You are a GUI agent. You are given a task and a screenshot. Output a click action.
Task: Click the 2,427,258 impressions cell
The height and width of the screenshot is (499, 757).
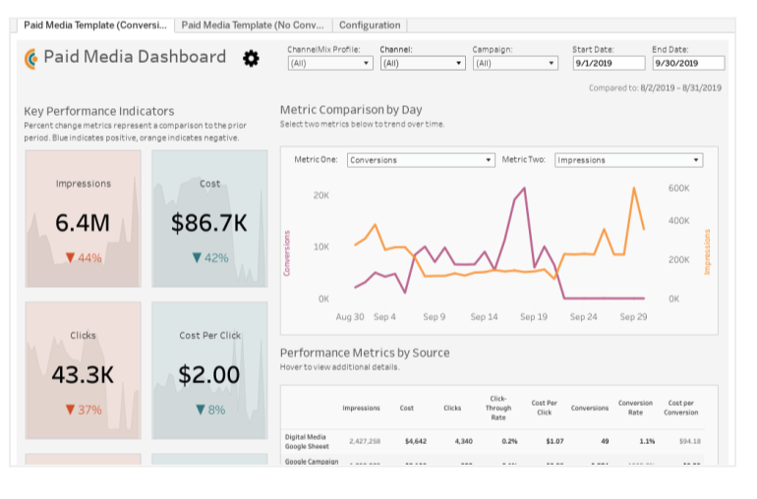coord(365,442)
